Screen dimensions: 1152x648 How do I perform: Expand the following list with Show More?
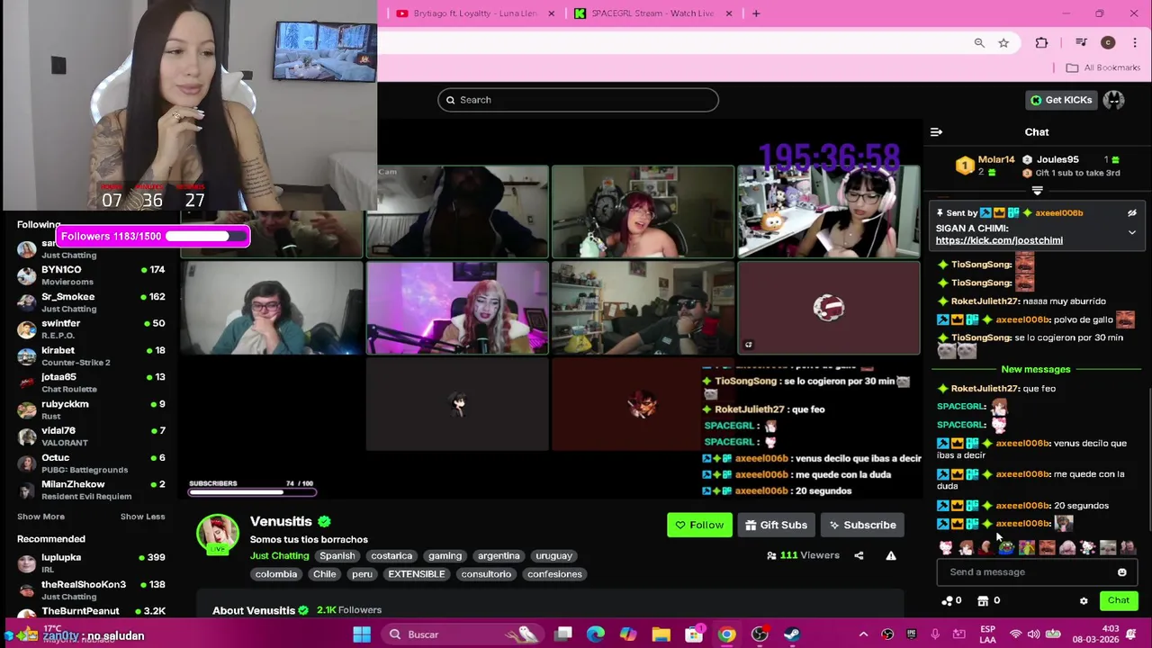tap(40, 517)
